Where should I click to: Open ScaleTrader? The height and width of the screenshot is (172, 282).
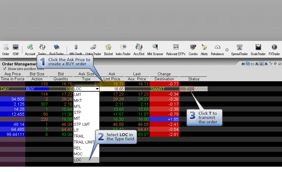258,50
